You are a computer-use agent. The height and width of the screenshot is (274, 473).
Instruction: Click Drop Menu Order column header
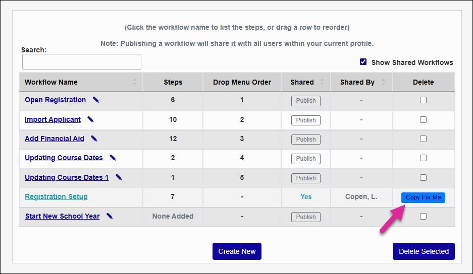point(242,82)
